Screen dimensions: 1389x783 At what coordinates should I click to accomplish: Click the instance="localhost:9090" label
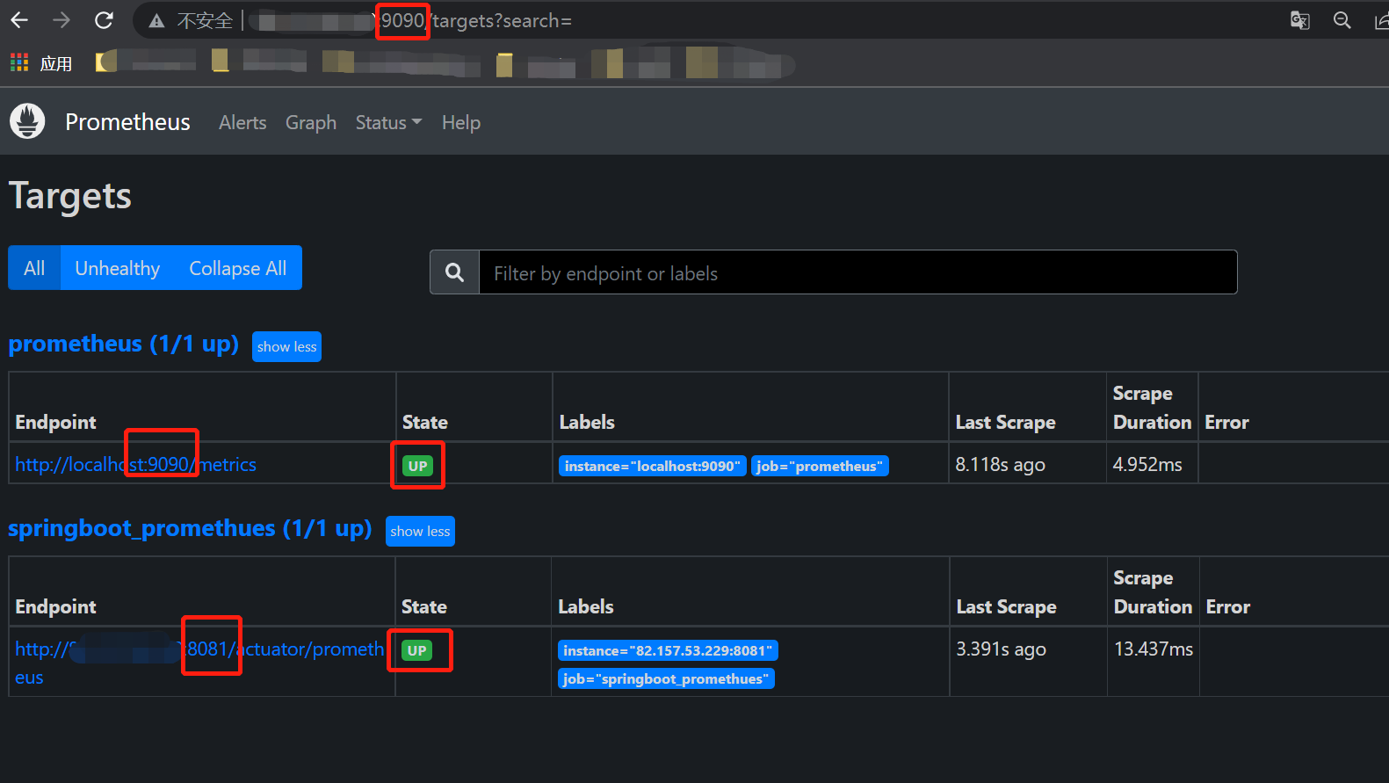[x=653, y=466]
